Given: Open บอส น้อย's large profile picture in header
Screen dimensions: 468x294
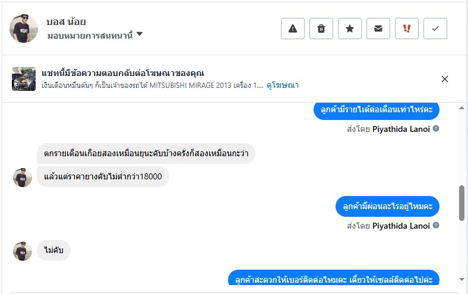Looking at the screenshot, I should 24,29.
